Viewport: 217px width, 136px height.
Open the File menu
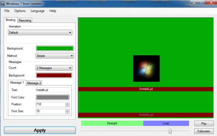click(x=7, y=11)
